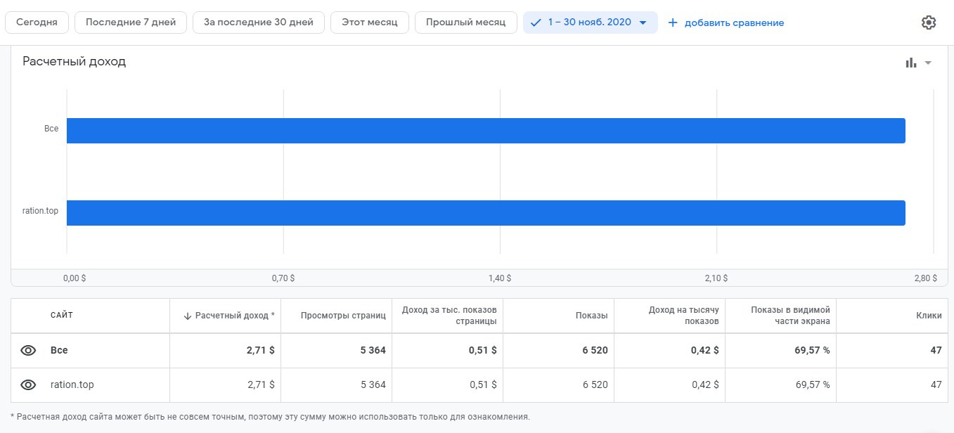
Task: Click the sort arrow beside Расчетный доход
Action: point(188,316)
